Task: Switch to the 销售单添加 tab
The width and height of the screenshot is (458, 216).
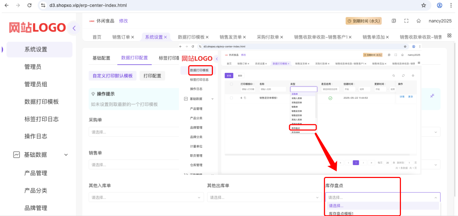Action: [374, 37]
